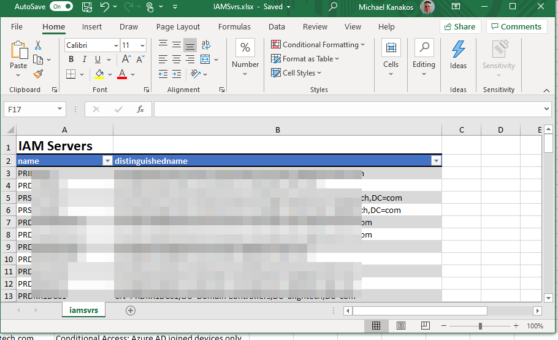Toggle Middle Align for the cell
This screenshot has width=558, height=340.
(177, 45)
